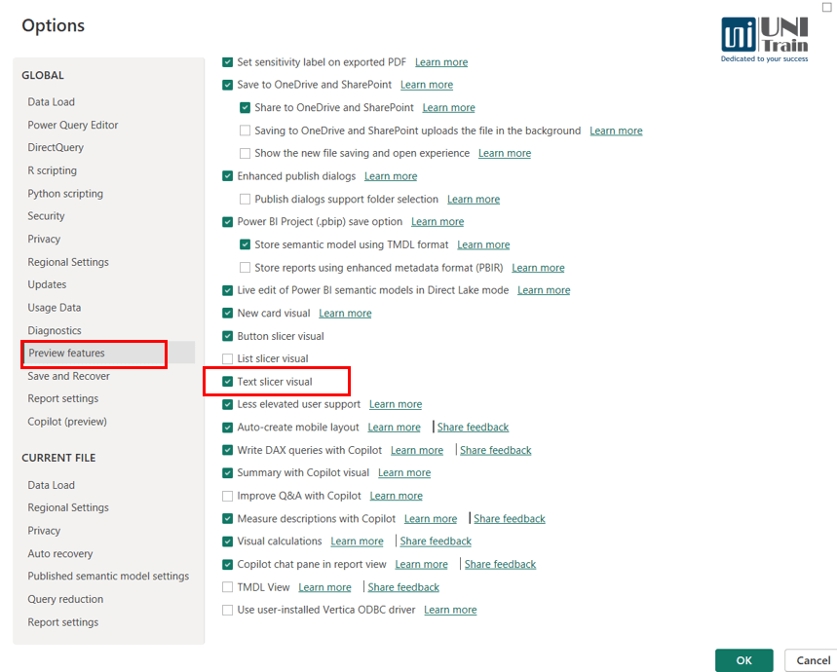The width and height of the screenshot is (837, 672).
Task: Enable Improve Q&A with Copilot
Action: (227, 496)
